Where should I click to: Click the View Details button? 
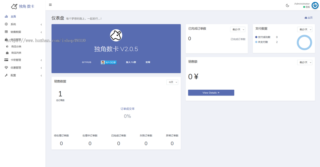pos(211,93)
